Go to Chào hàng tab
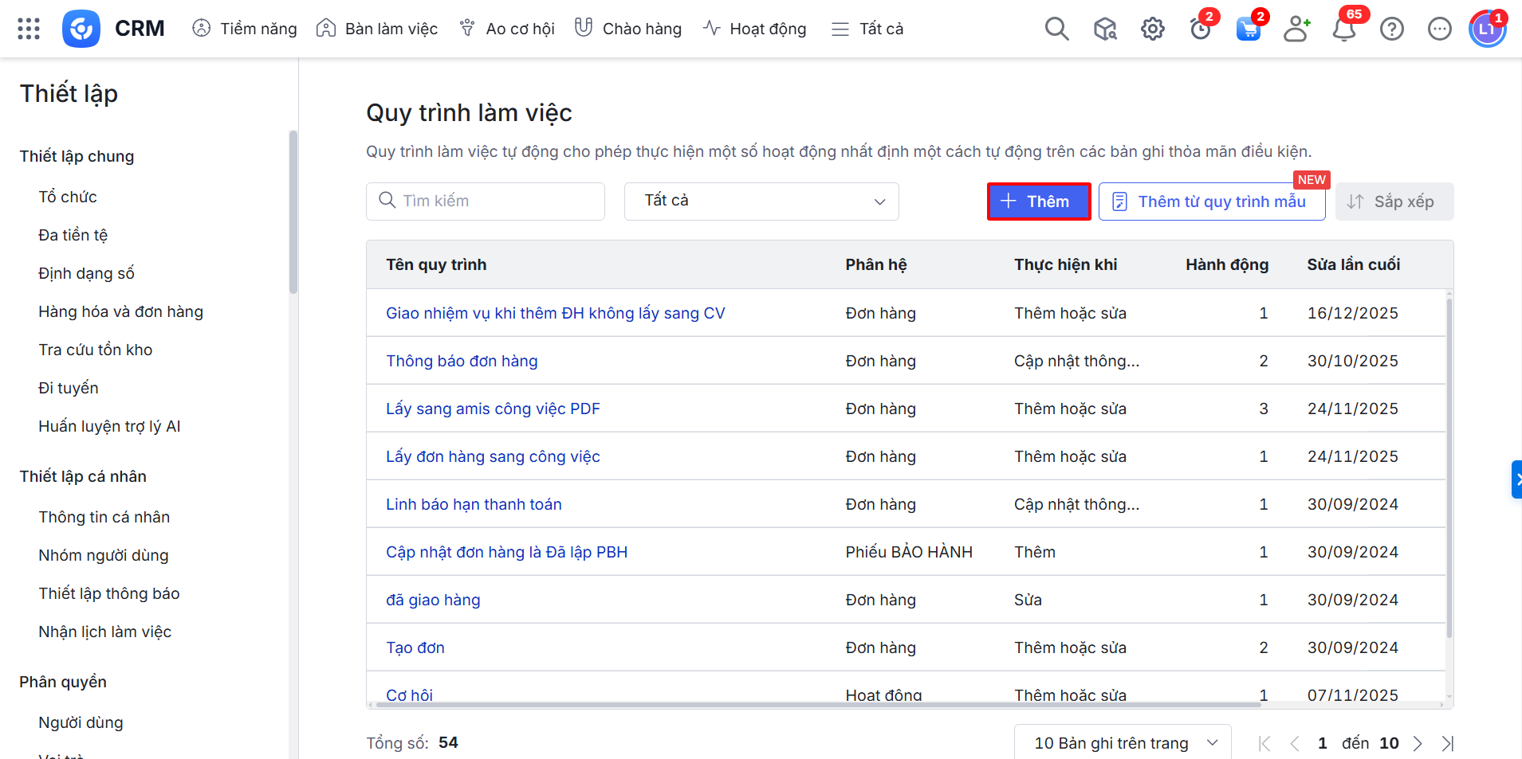The height and width of the screenshot is (759, 1522). [x=628, y=29]
